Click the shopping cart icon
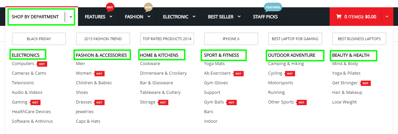Screen dimensions: 398x134 [x=339, y=17]
